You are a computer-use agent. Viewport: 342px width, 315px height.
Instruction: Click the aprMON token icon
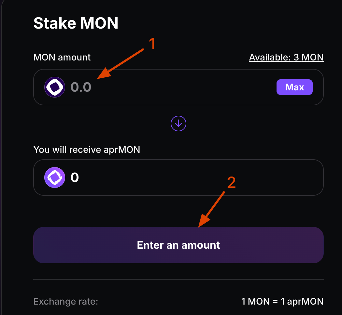(x=54, y=177)
